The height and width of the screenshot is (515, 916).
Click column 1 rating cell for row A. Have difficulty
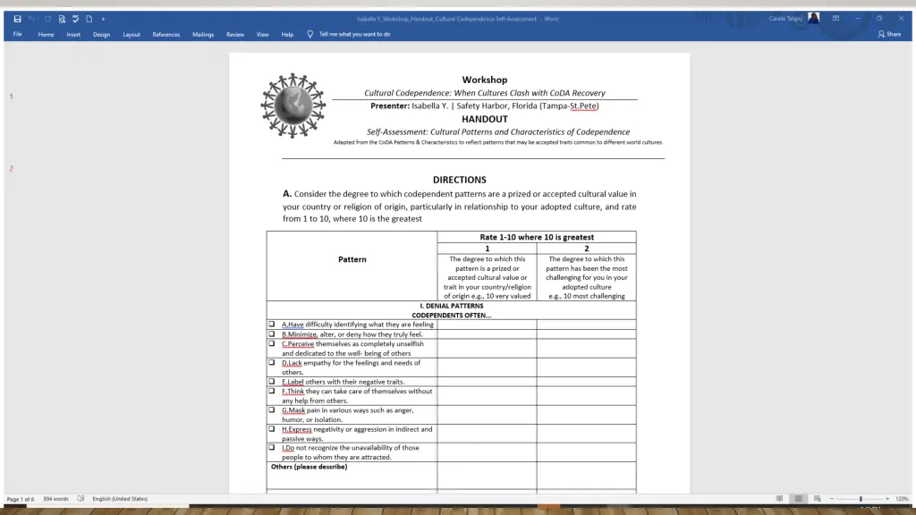click(x=488, y=325)
